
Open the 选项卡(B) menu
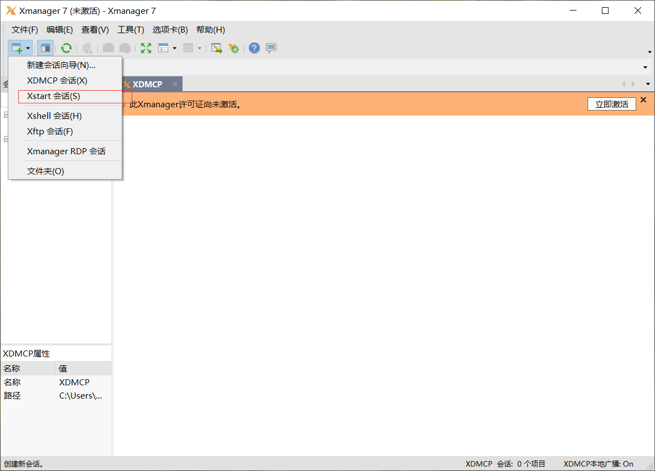click(x=170, y=30)
